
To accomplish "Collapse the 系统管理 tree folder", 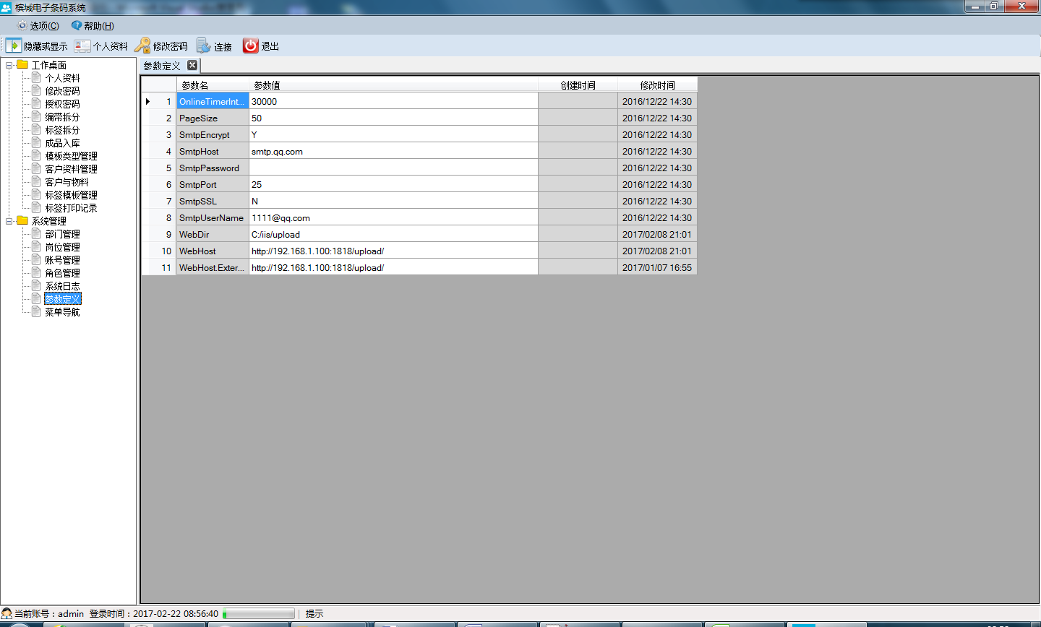I will point(9,221).
